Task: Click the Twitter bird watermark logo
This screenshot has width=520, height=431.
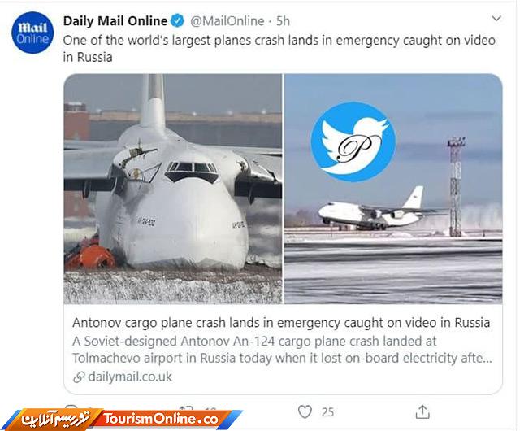Action: coord(353,141)
